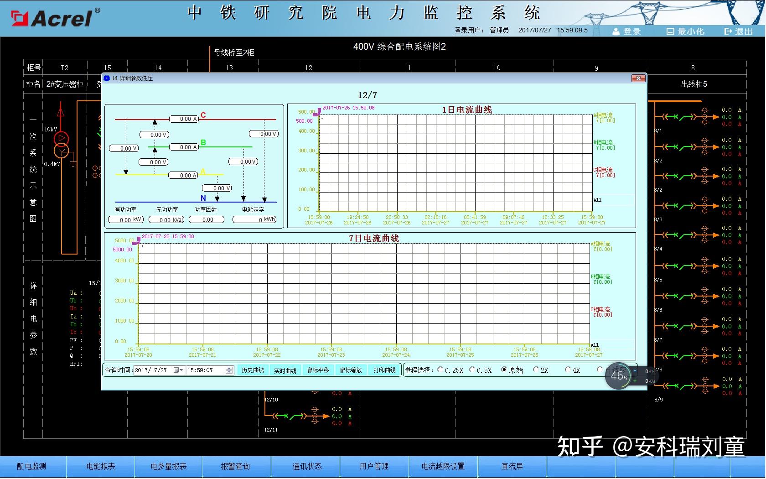The height and width of the screenshot is (479, 766).
Task: Click the time field down stepper arrow
Action: click(228, 372)
